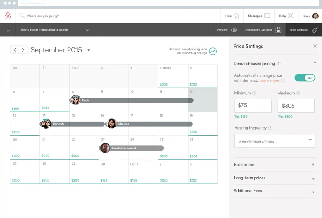The image size is (322, 218).
Task: Click the Hosting frequency help icon
Action: click(x=270, y=128)
